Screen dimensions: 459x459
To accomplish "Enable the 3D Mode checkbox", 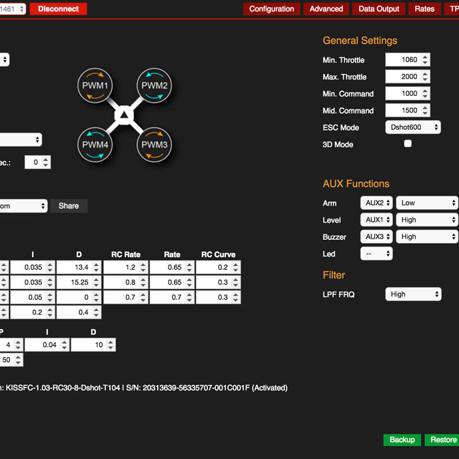I will (x=408, y=144).
